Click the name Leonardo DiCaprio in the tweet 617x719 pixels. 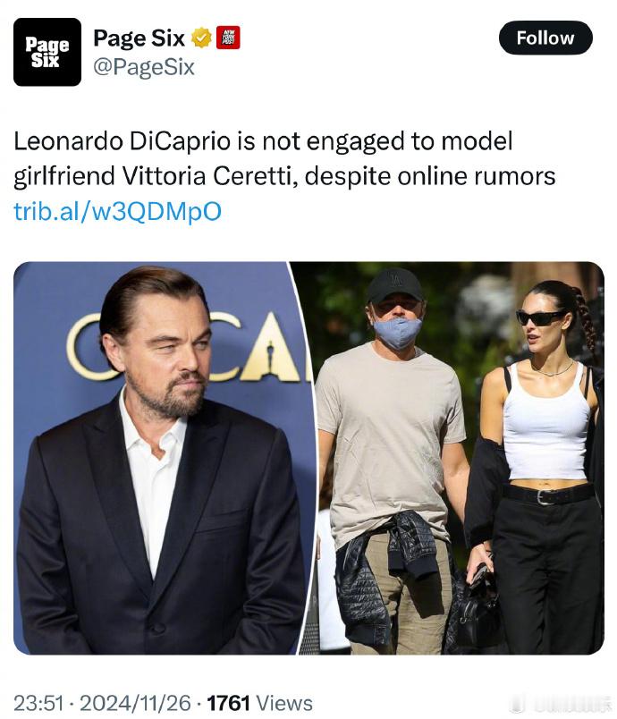click(x=122, y=141)
